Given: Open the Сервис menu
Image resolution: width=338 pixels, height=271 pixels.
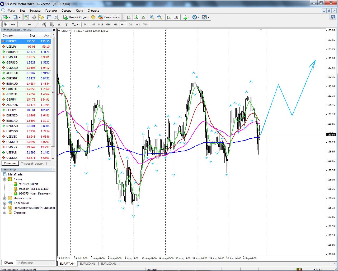Looking at the screenshot, I should pyautogui.click(x=66, y=11).
